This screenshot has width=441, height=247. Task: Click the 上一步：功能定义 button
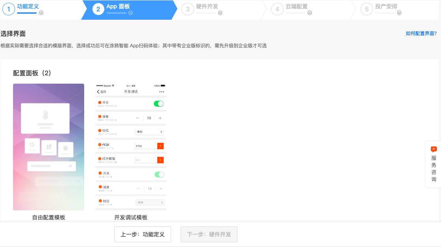142,234
